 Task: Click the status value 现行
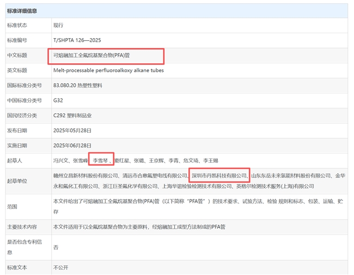58,25
